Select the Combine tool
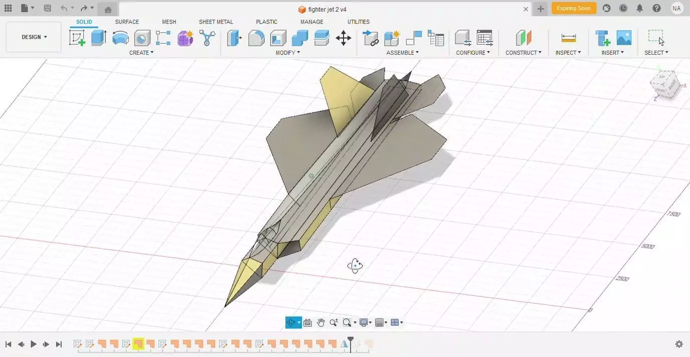 pyautogui.click(x=300, y=38)
